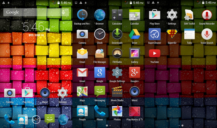Open Settings on the home screen
The image size is (217, 128).
(x=63, y=93)
